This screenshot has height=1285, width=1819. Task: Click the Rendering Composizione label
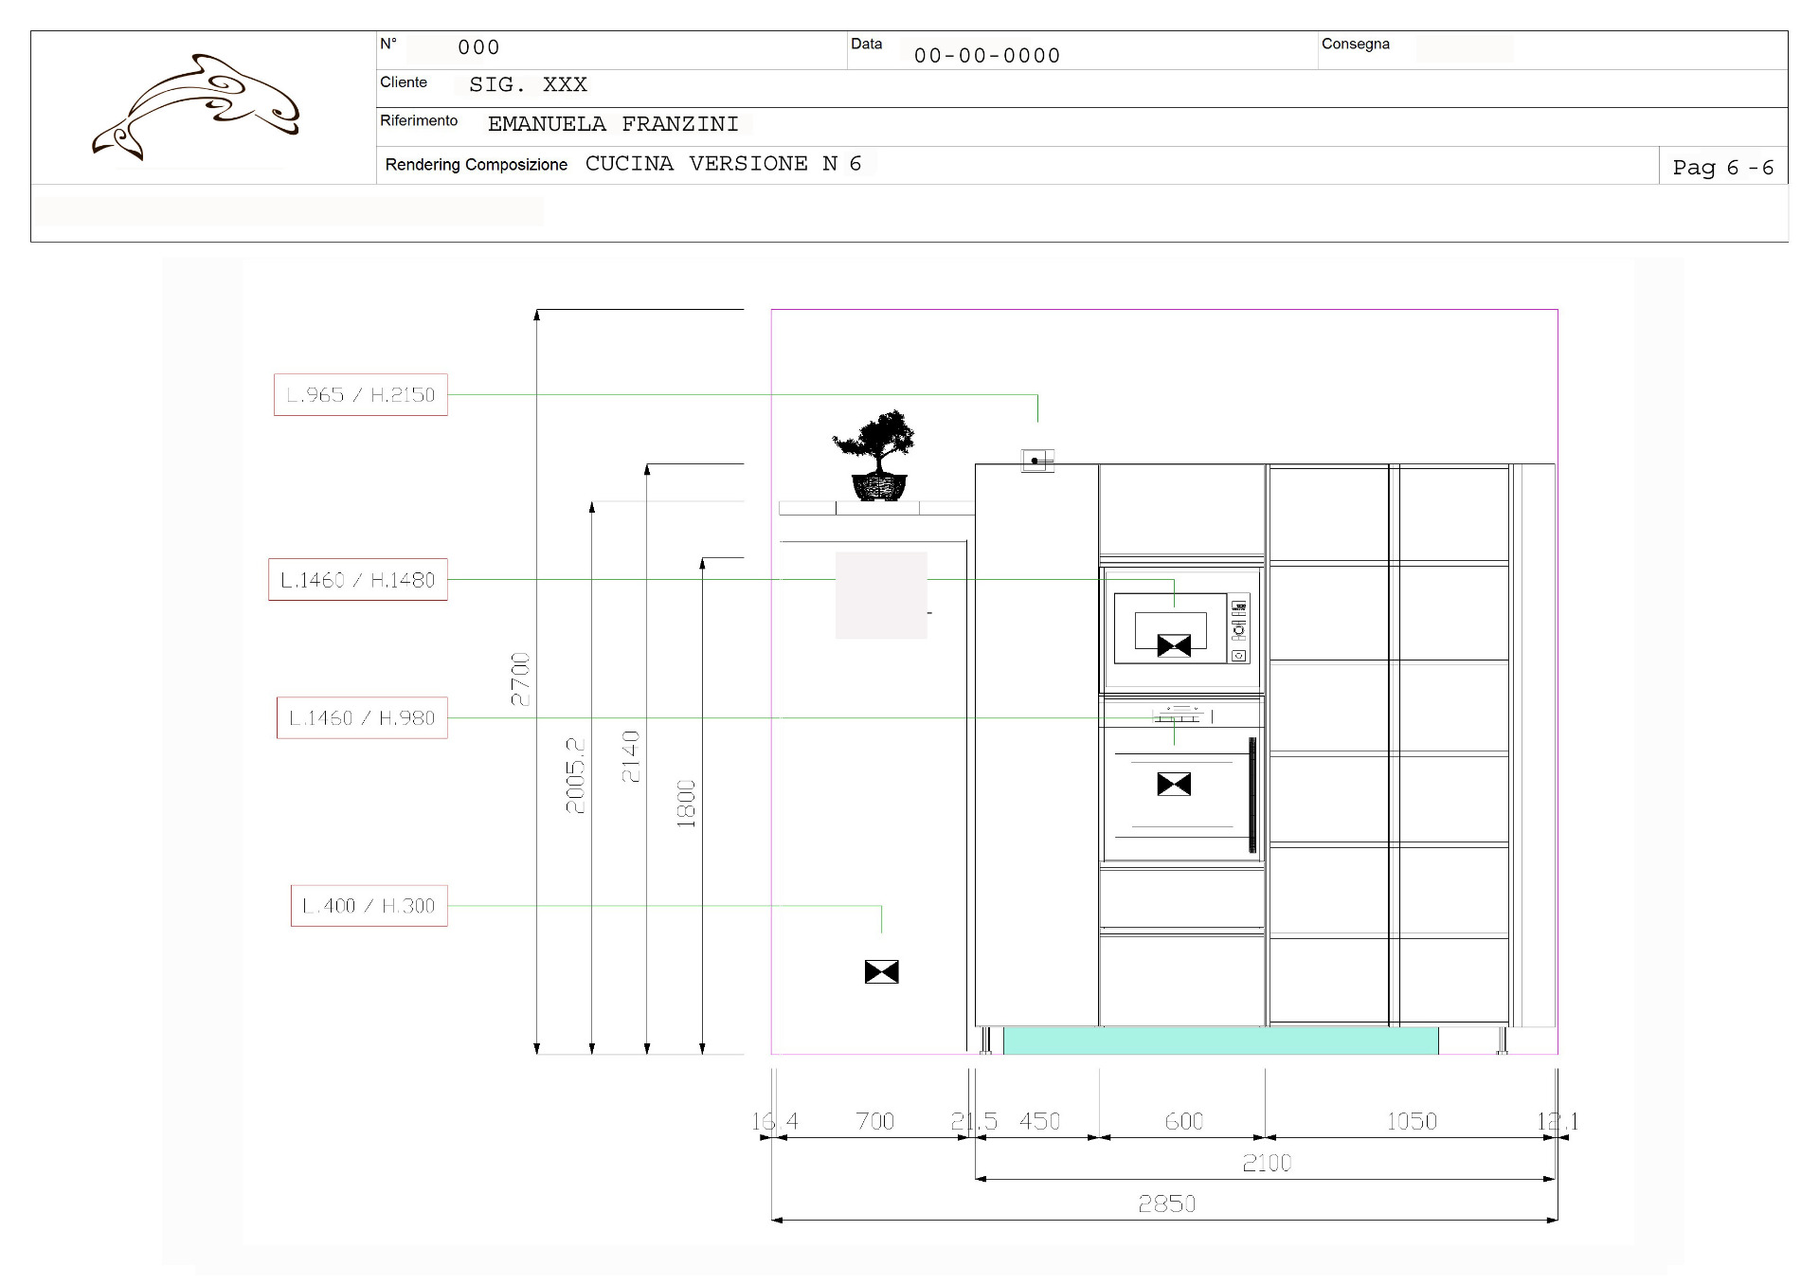pos(477,165)
